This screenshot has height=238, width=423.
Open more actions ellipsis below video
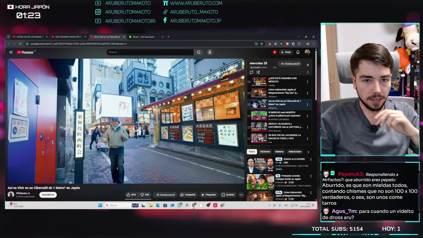[241, 195]
